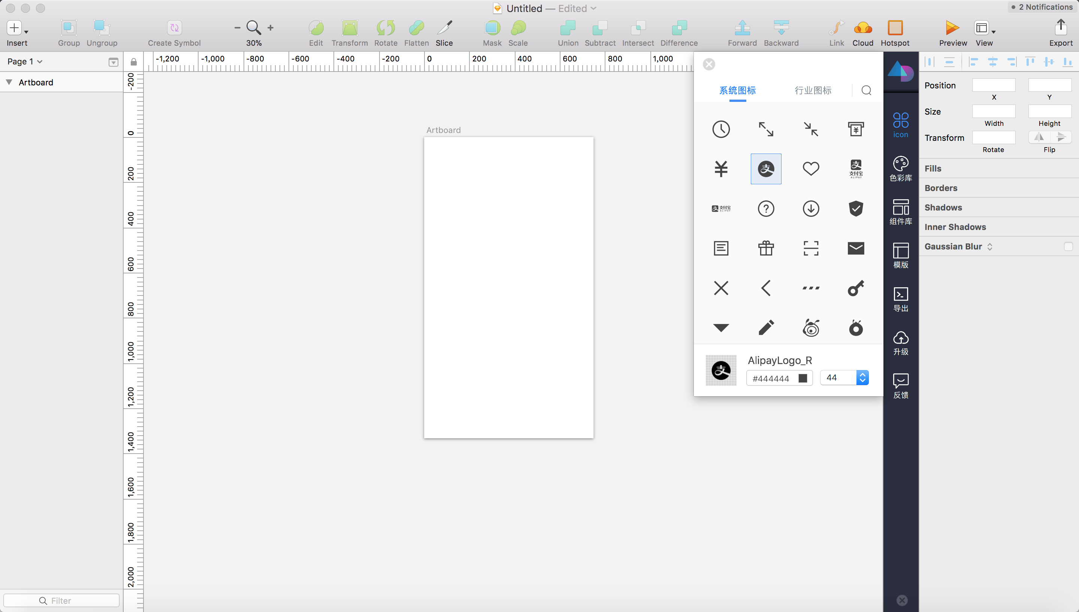
Task: Choose the gift box icon
Action: pos(766,248)
